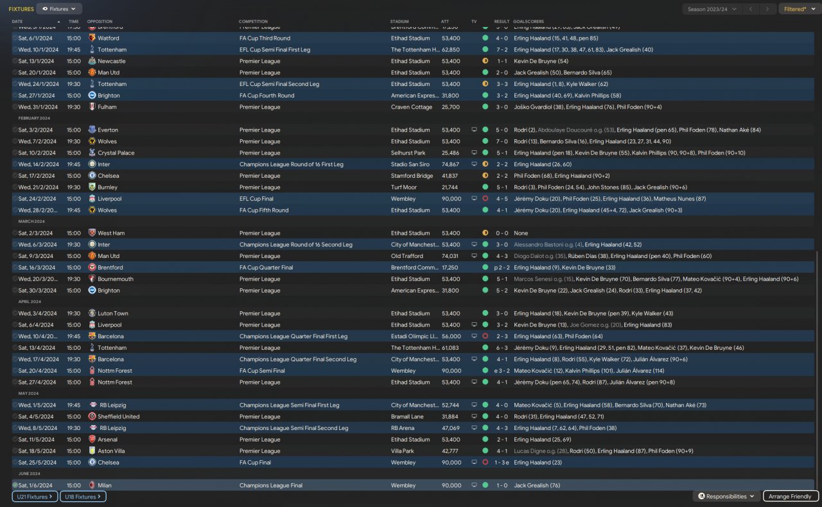Click the Bournemouth club crest
This screenshot has width=822, height=507.
click(92, 279)
